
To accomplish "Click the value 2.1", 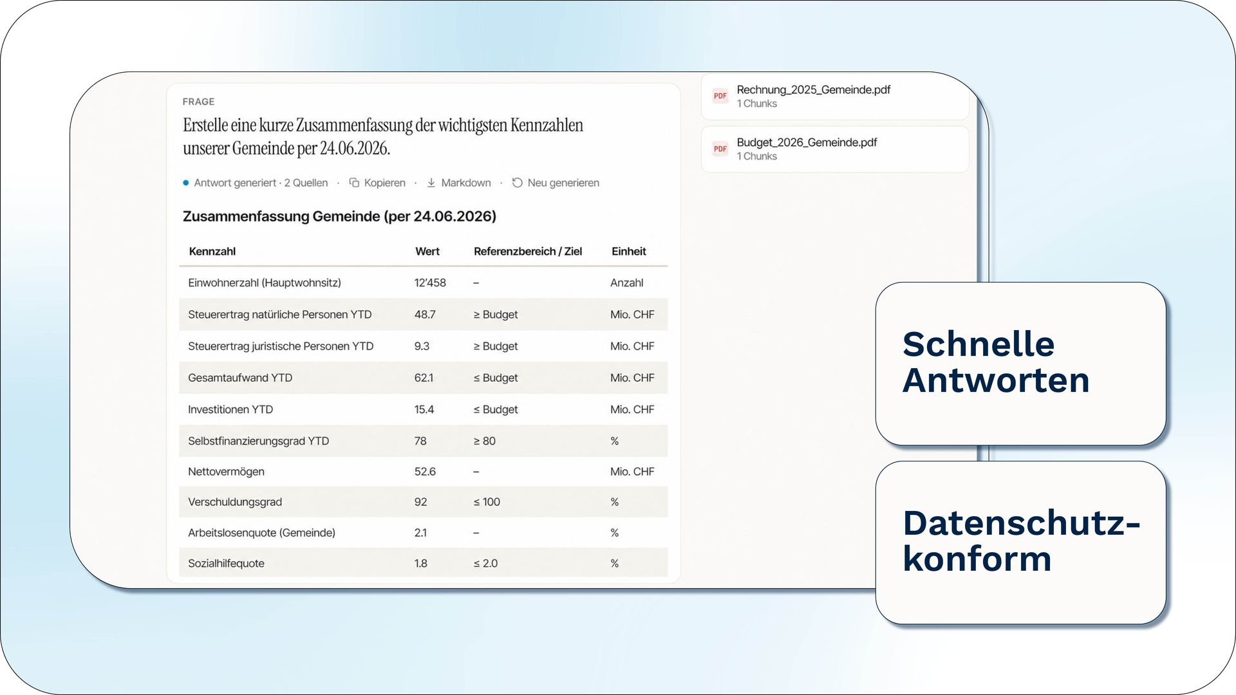I will pos(420,533).
